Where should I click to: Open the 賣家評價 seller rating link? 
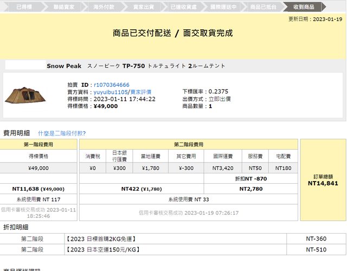(140, 92)
